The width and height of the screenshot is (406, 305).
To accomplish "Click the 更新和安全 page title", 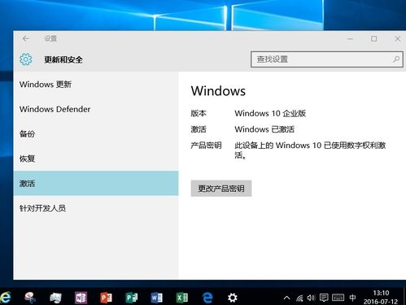I will pos(63,59).
